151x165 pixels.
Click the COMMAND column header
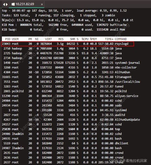point(121,39)
